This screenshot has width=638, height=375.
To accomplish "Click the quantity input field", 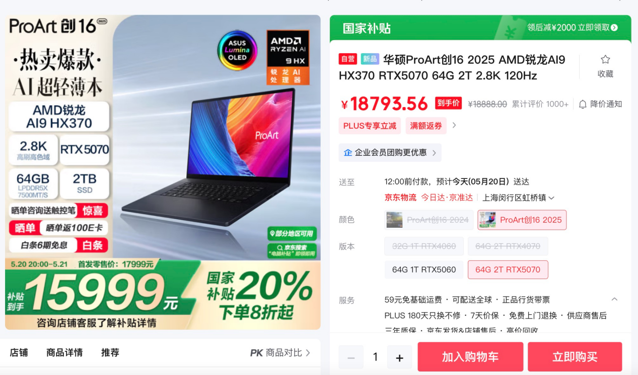I will click(x=375, y=357).
